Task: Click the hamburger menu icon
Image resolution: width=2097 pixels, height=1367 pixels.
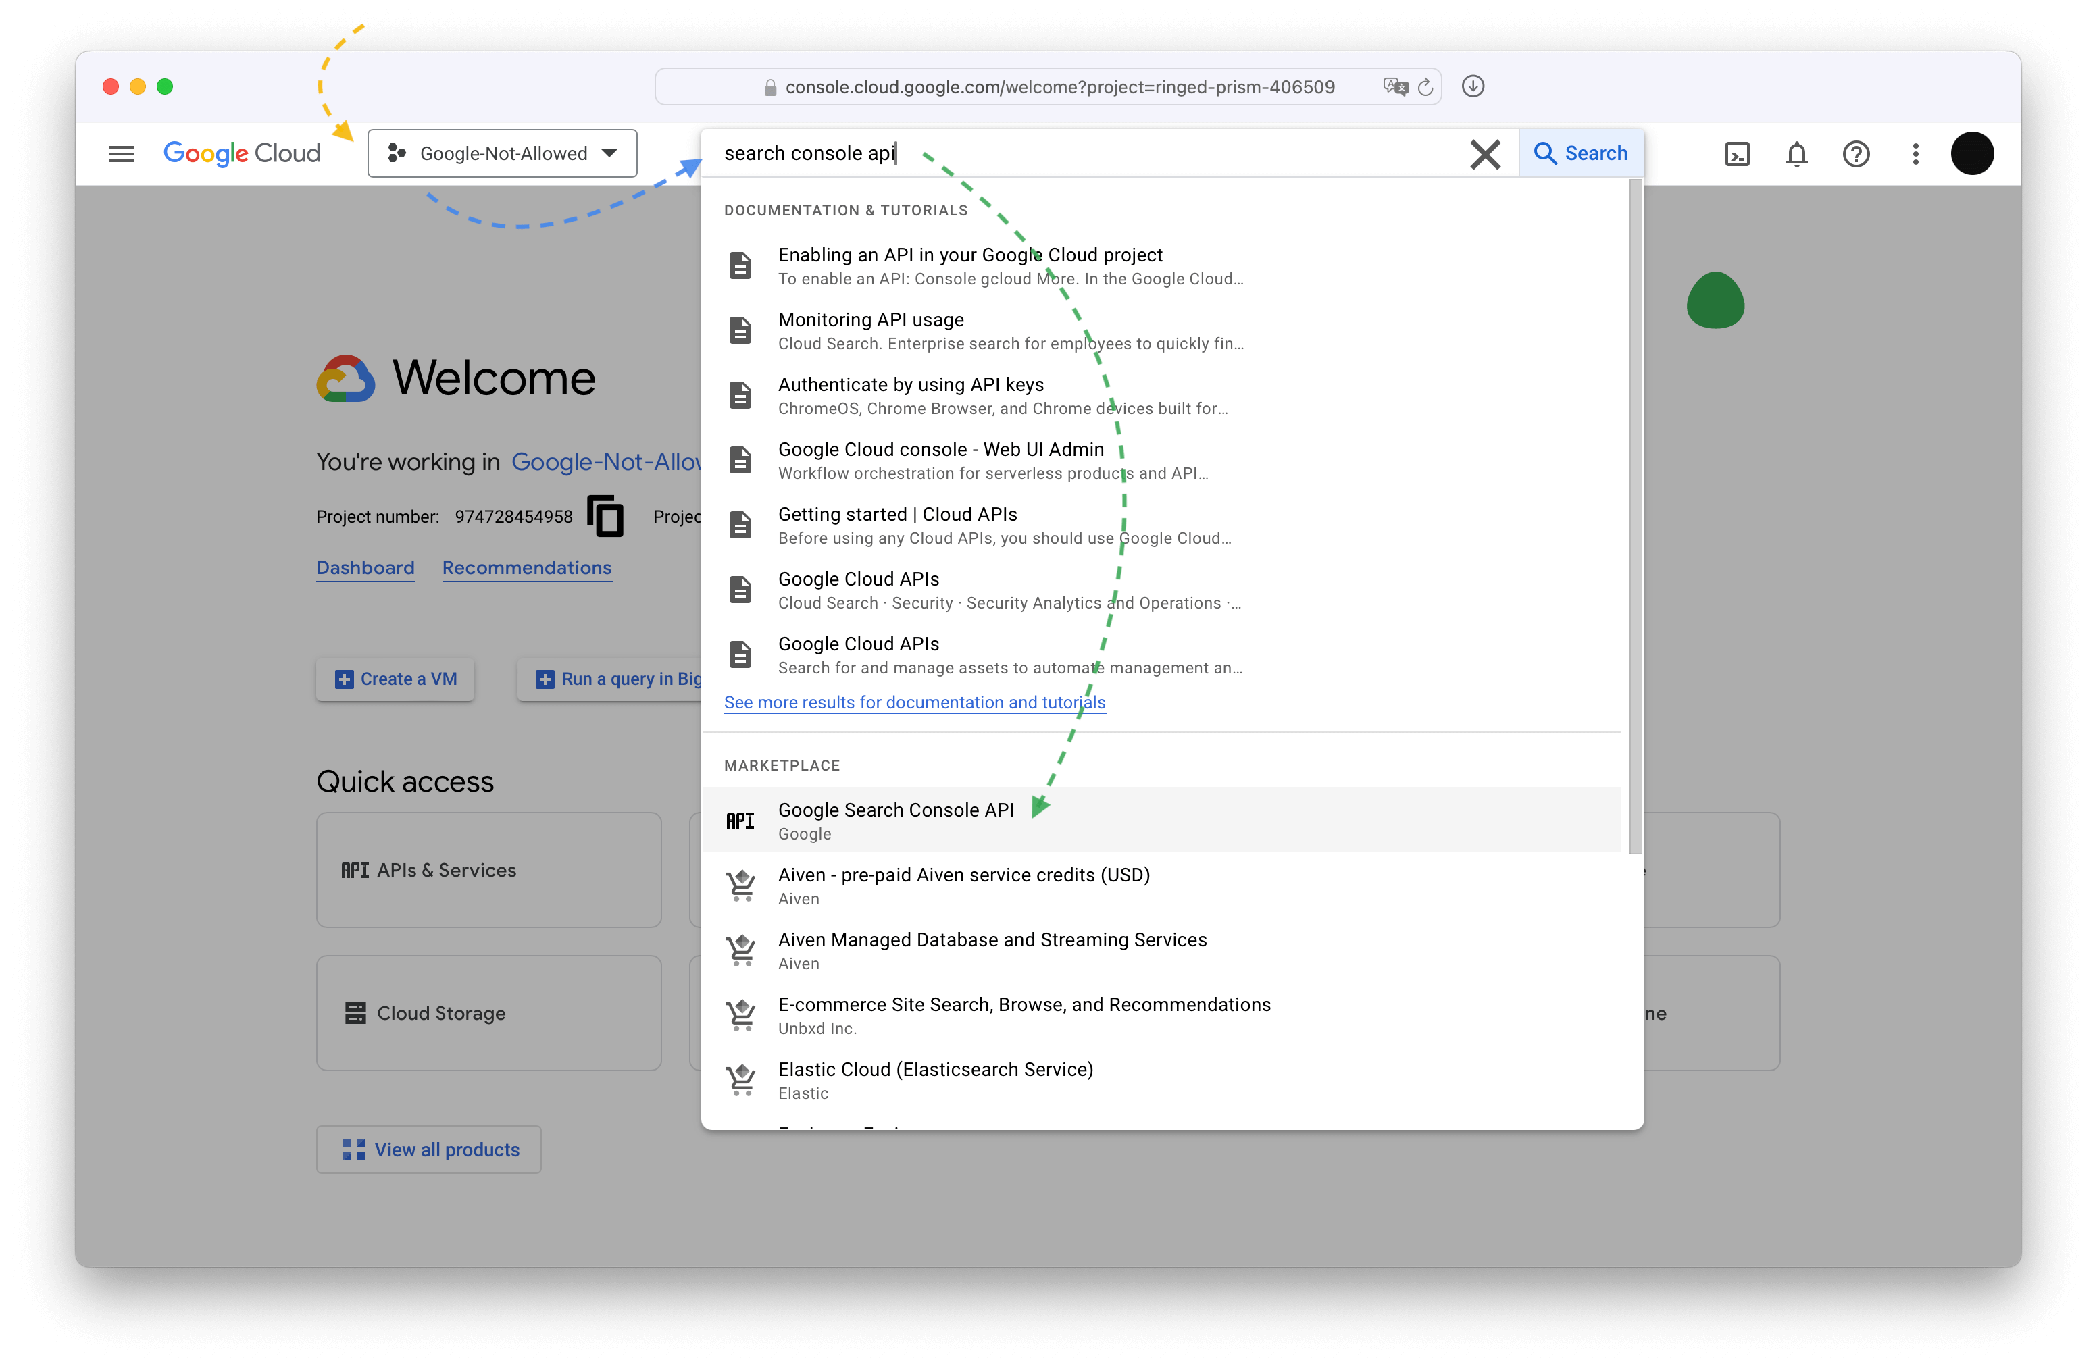Action: [122, 153]
